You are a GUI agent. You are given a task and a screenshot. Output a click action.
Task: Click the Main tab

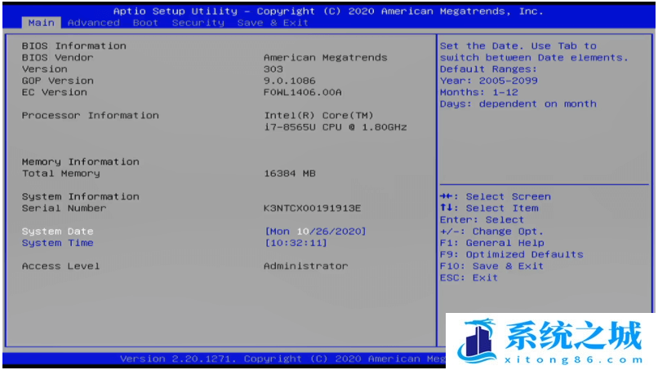pyautogui.click(x=41, y=23)
